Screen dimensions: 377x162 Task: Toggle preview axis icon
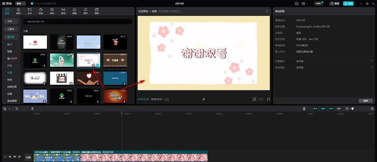click(339, 109)
